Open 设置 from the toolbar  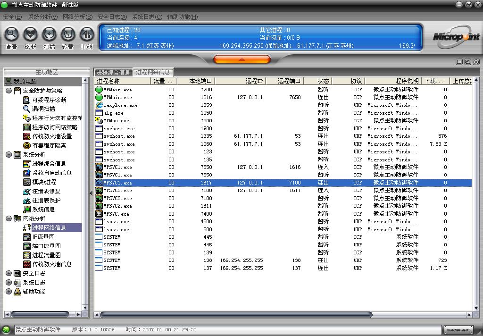pos(68,34)
